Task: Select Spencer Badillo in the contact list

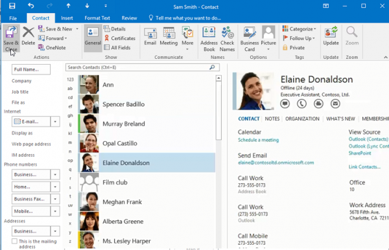Action: 147,104
